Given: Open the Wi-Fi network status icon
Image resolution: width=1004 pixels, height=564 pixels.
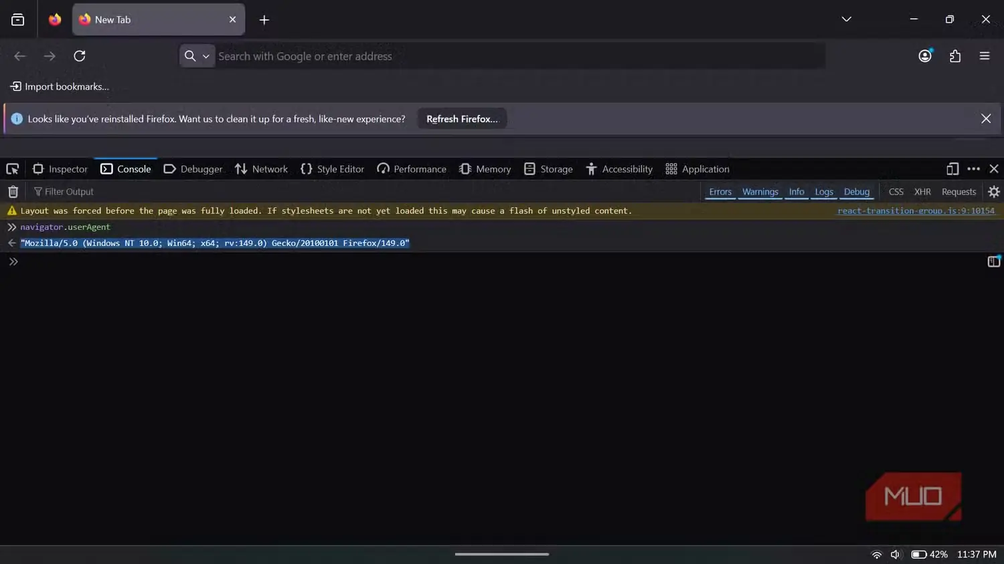Looking at the screenshot, I should pos(876,555).
